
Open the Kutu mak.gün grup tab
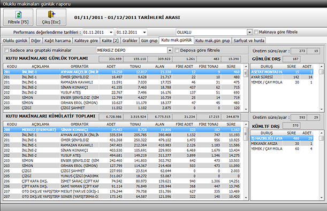coord(212,41)
